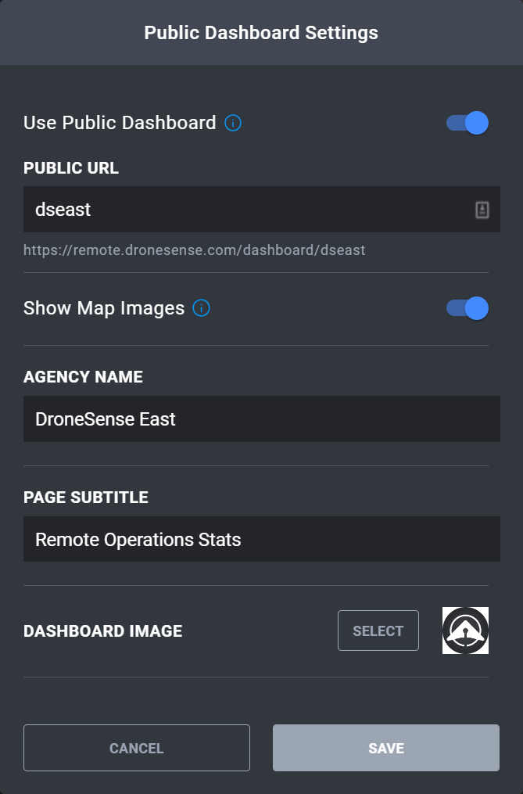Click the blue info circle below the URL preview
This screenshot has width=523, height=794.
201,308
